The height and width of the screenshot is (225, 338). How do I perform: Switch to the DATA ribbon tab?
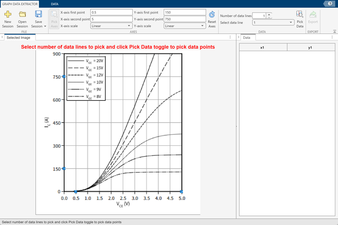pyautogui.click(x=54, y=4)
